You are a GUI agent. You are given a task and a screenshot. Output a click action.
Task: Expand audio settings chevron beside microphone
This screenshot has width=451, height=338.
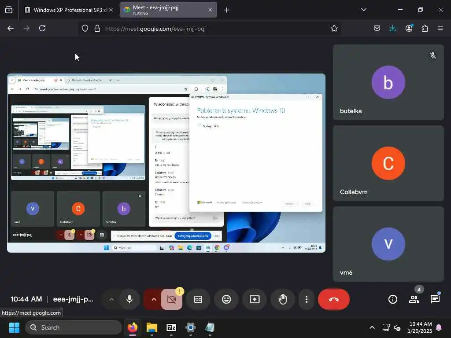tap(111, 299)
